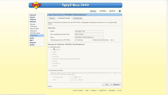168x95 pixels.
Task: Switch to the Allgemein tab
Action: tap(52, 18)
